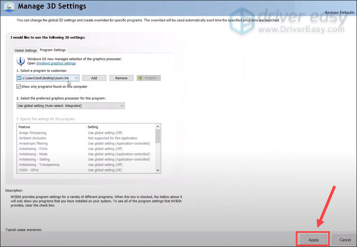Click Restore Defaults in the top right
This screenshot has width=357, height=247.
pyautogui.click(x=339, y=12)
